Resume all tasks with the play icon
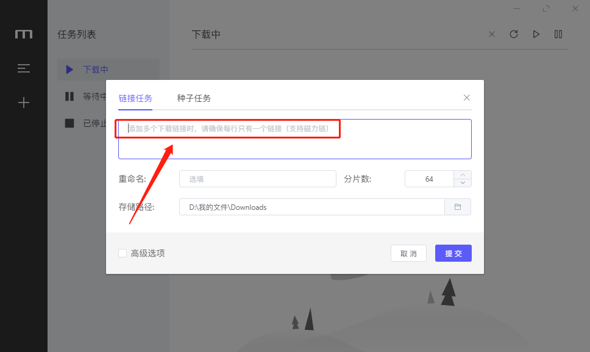 [536, 34]
